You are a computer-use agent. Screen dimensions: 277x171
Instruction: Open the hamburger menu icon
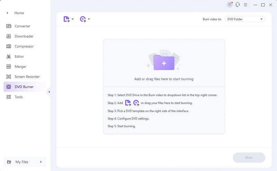pyautogui.click(x=245, y=5)
